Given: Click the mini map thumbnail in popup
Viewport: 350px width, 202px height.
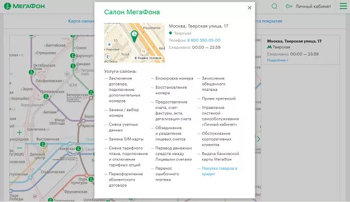Looking at the screenshot, I should [x=135, y=43].
